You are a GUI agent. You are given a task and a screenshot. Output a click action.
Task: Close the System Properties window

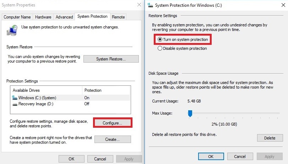click(x=139, y=5)
